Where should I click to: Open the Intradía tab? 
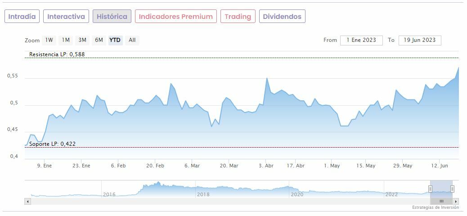[22, 17]
